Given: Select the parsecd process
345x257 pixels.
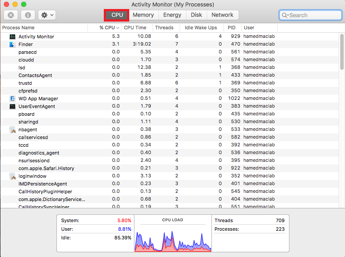Looking at the screenshot, I should [x=28, y=52].
